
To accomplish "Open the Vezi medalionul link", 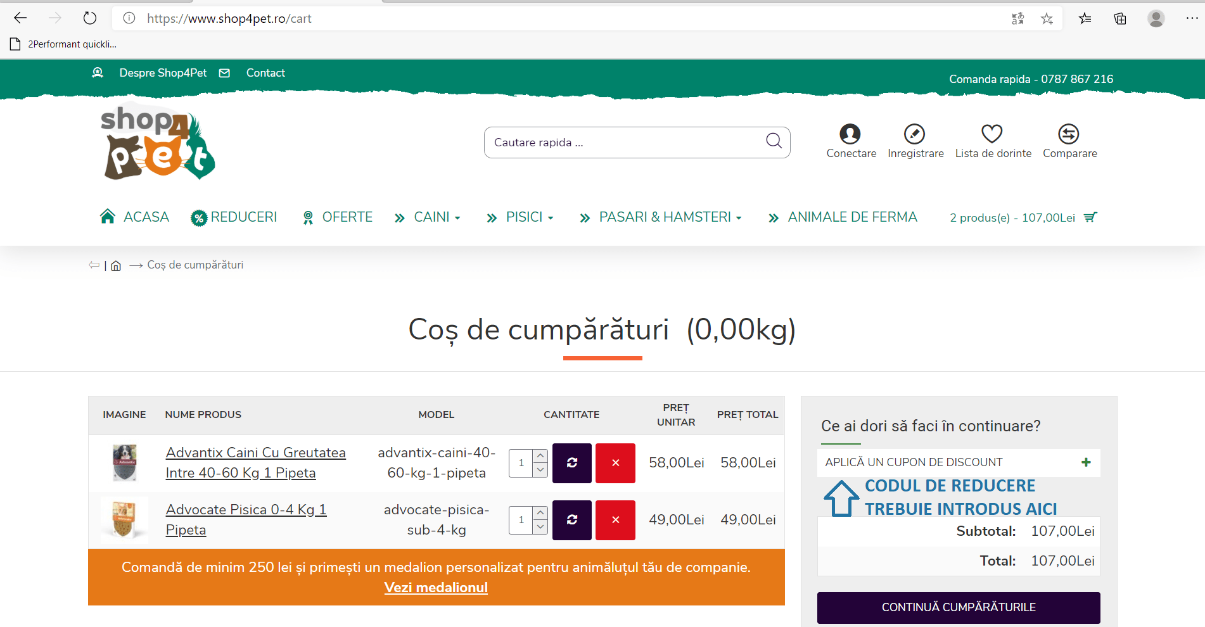I will tap(435, 587).
